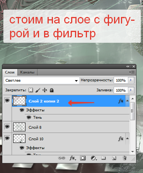
Task: Click Эффекты label under Слой 2 копия 2
Action: click(35, 110)
